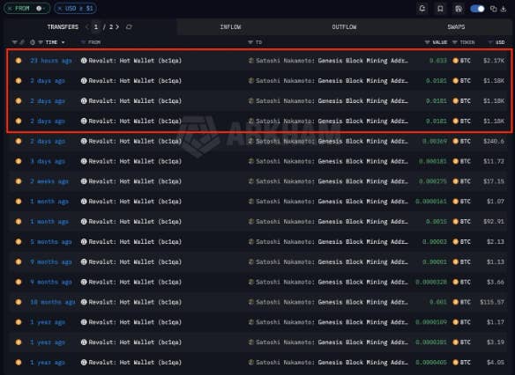Remove the FROM filter chip via its X

[x=10, y=9]
